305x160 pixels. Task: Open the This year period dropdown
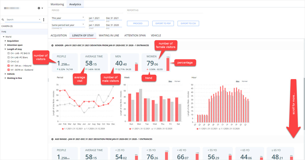click(x=68, y=18)
